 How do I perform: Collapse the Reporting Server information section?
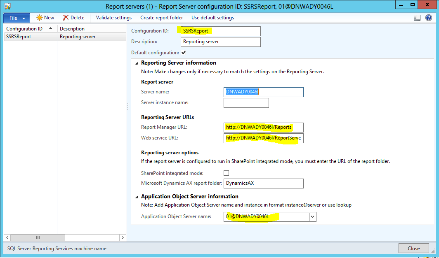pyautogui.click(x=136, y=63)
